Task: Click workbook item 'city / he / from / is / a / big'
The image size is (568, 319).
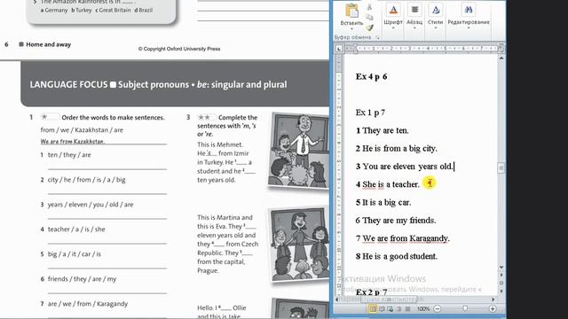Action: [87, 180]
